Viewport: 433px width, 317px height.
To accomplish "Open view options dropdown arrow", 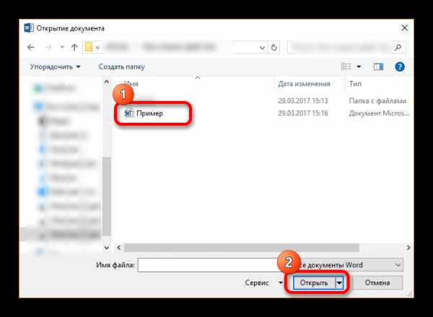I will [359, 66].
